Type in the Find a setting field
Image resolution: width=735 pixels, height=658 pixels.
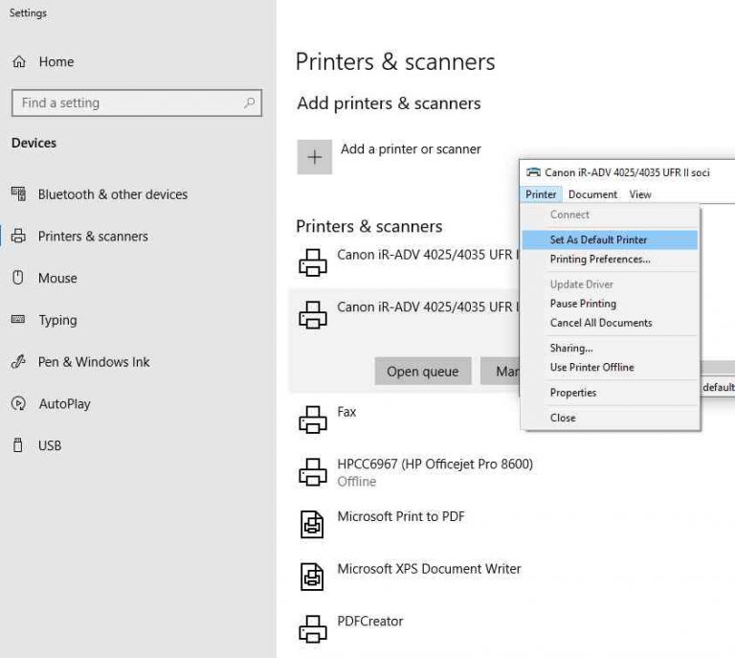pyautogui.click(x=124, y=103)
